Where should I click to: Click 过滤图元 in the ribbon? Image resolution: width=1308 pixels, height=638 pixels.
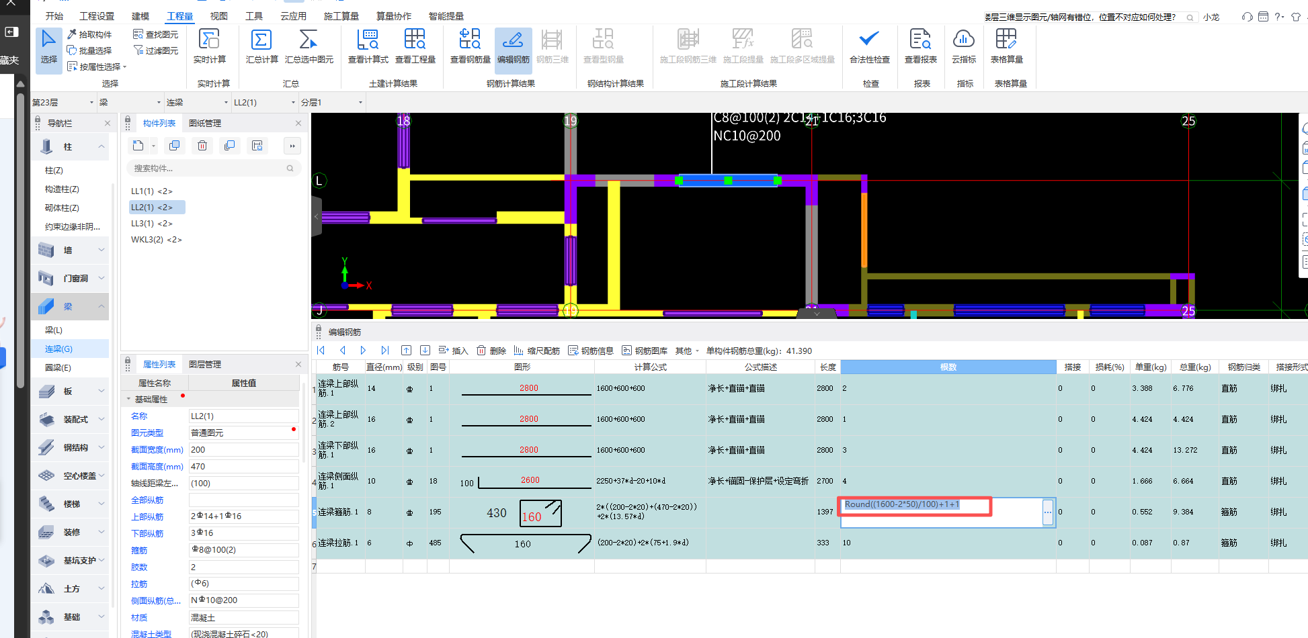[x=156, y=50]
